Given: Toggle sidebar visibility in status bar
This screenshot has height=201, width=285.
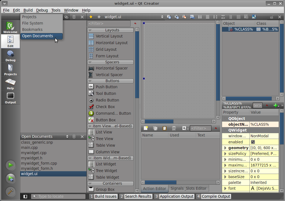Looking at the screenshot, I should [25, 196].
